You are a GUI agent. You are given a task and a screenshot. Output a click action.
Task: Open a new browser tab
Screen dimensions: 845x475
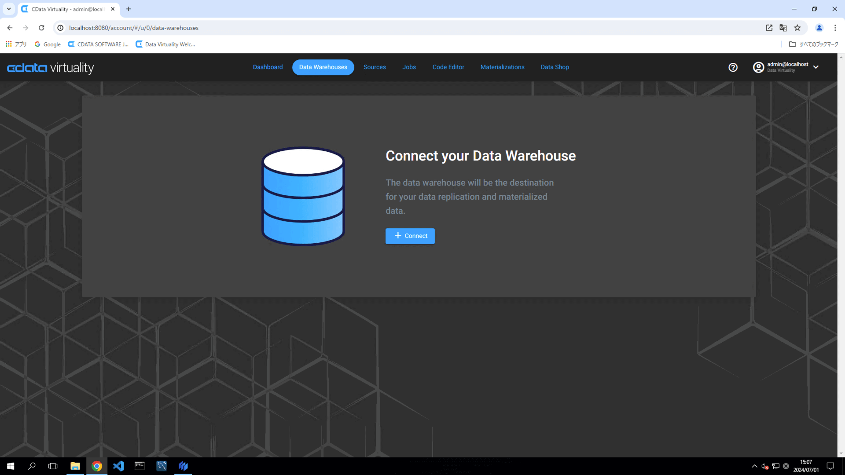pyautogui.click(x=129, y=9)
